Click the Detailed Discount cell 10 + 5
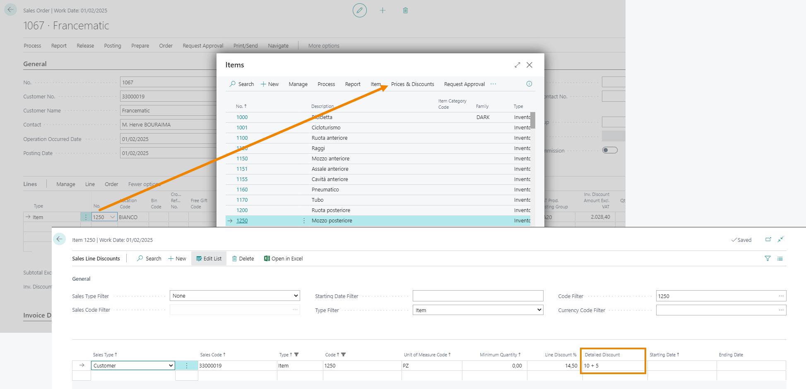This screenshot has width=806, height=389. [x=614, y=365]
